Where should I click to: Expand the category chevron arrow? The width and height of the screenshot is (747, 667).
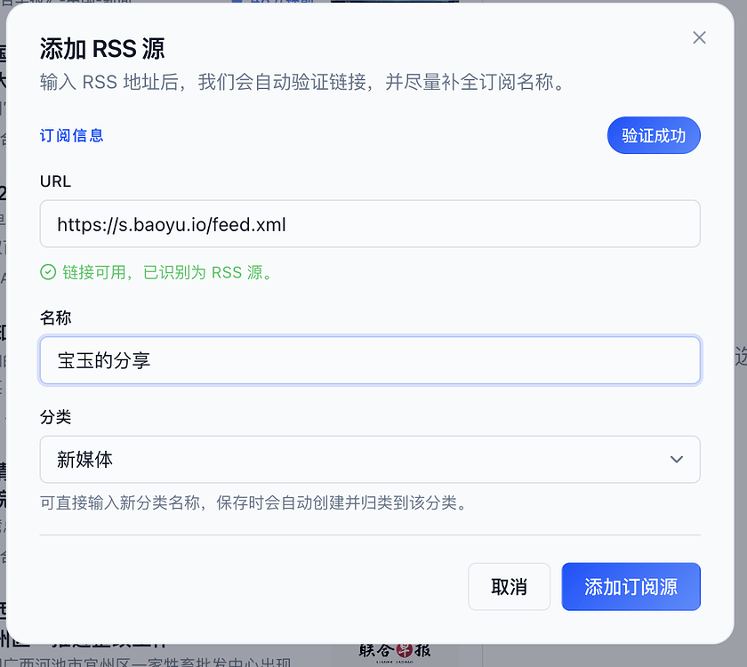pos(677,459)
